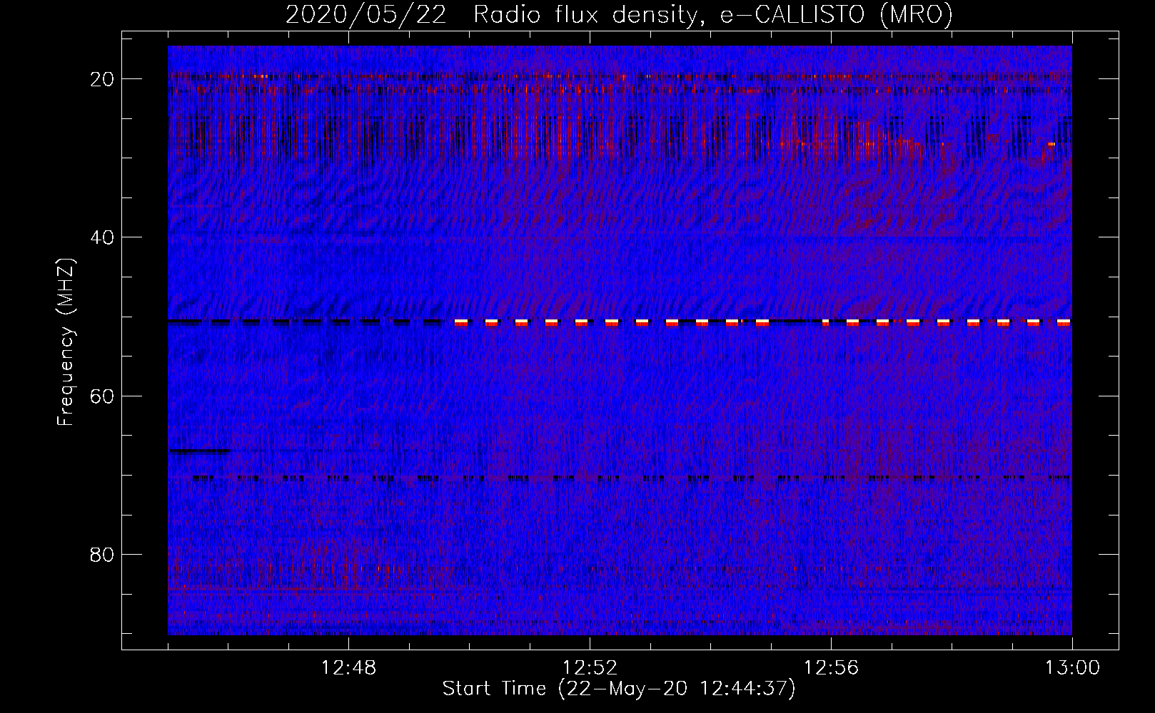Click the 13:00 time tick label
Image resolution: width=1155 pixels, height=713 pixels.
[1072, 668]
